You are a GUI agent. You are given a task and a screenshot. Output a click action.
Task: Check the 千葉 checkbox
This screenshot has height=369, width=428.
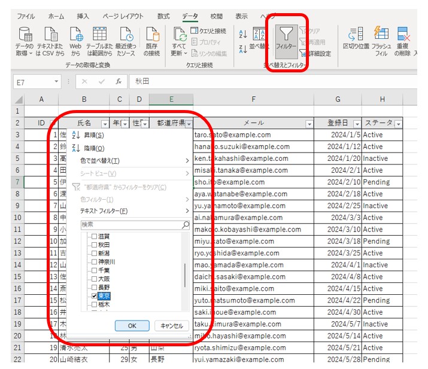click(94, 270)
